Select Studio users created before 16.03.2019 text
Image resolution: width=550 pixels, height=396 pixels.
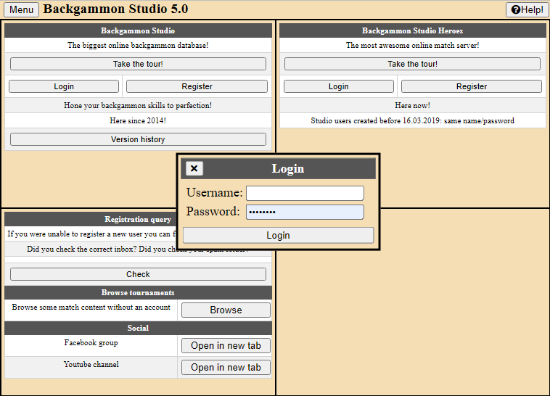pos(412,120)
